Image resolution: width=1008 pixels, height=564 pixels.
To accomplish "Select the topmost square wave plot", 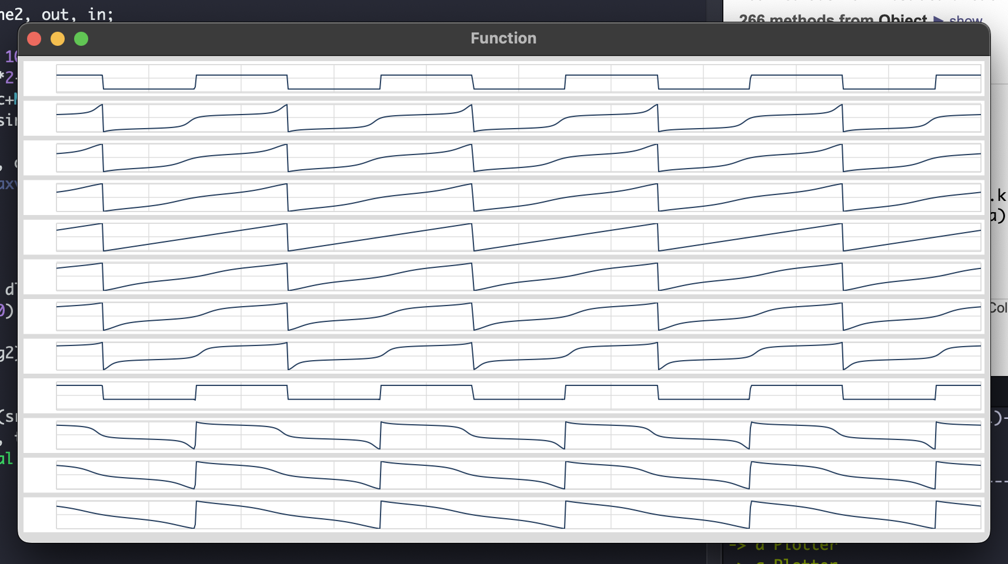I will [518, 79].
